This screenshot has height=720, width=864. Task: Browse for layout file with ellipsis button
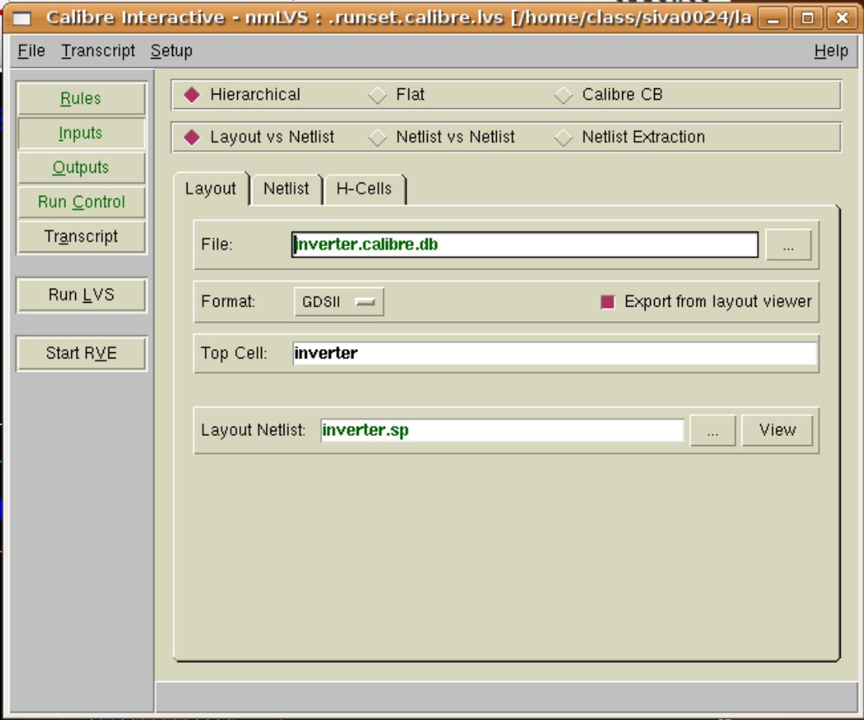click(789, 245)
